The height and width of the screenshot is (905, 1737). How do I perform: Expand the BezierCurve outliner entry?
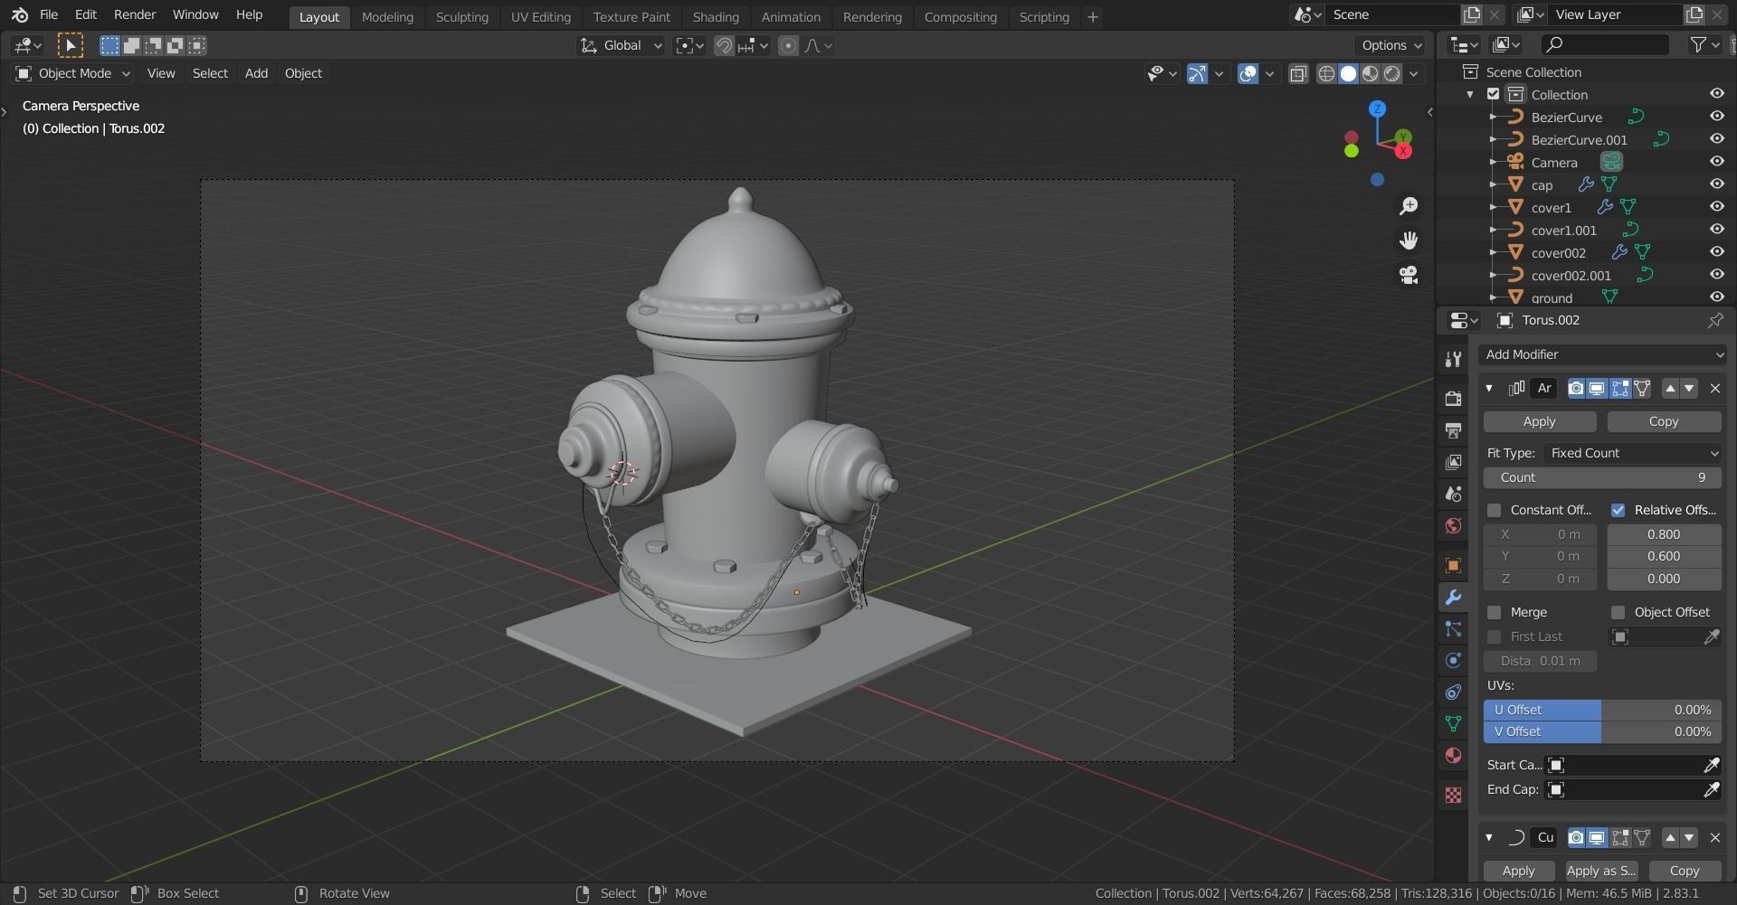(1495, 117)
